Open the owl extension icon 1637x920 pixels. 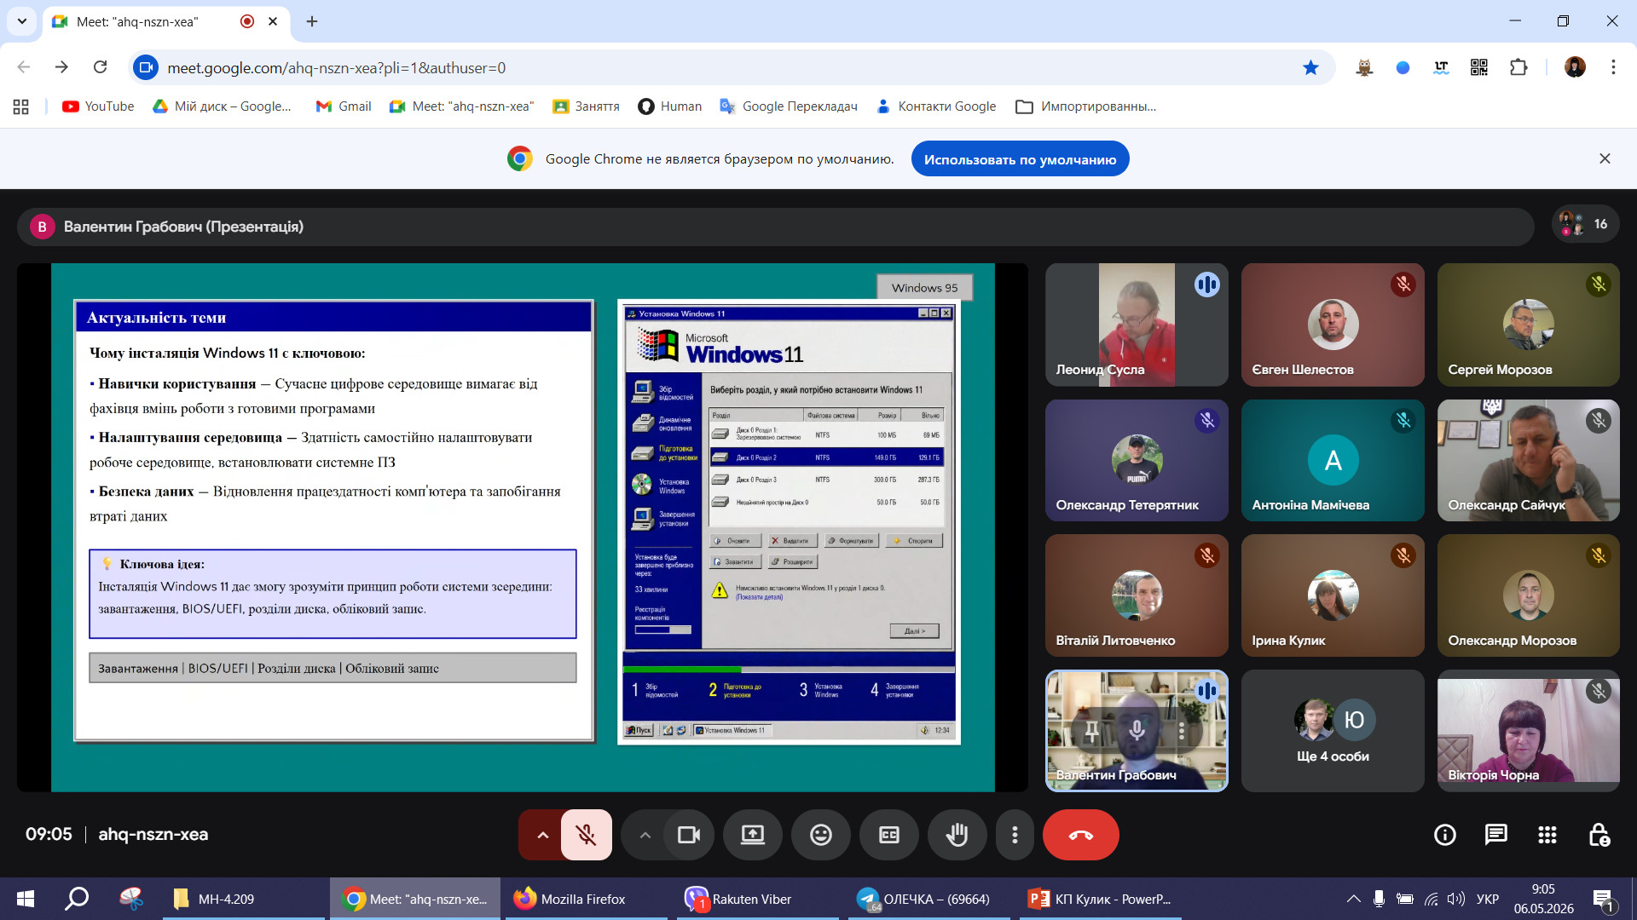pos(1364,67)
